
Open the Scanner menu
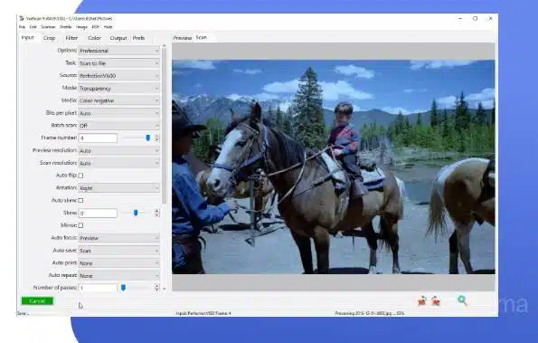[48, 27]
